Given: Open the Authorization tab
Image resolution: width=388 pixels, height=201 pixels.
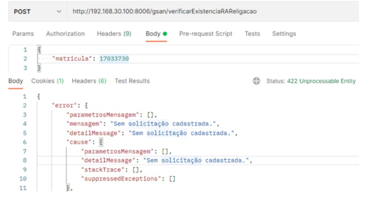Looking at the screenshot, I should tap(65, 34).
